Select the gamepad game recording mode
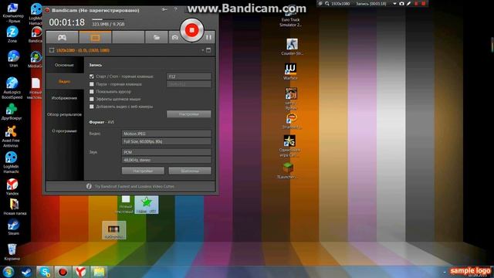This screenshot has width=494, height=278. click(62, 38)
